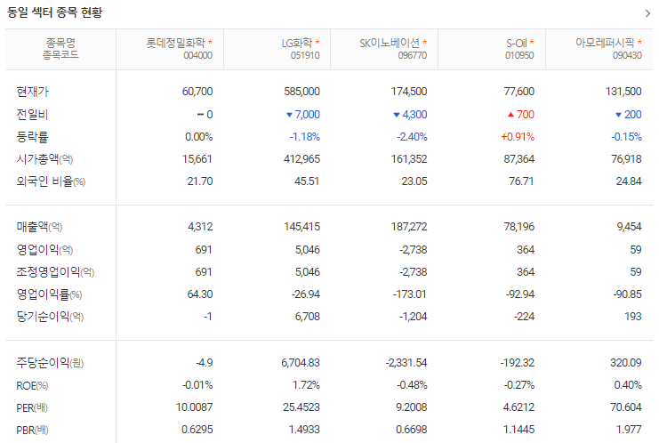
Task: Select stock code 010950
Action: click(x=519, y=55)
